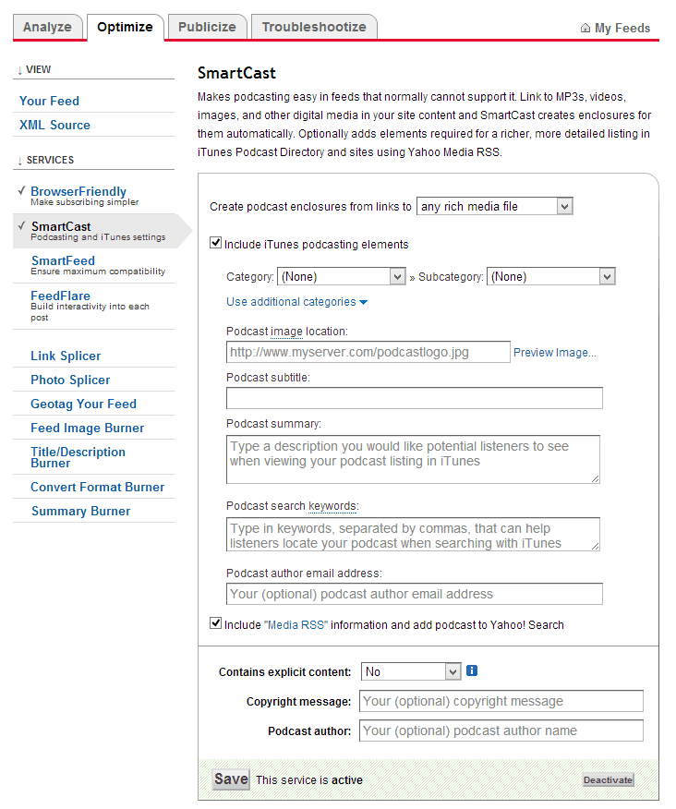
Task: Open the FeedFlare service
Action: [x=61, y=296]
